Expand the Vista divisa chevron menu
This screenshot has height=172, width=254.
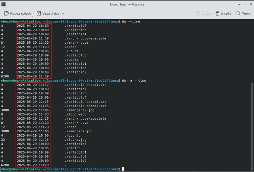click(x=63, y=14)
